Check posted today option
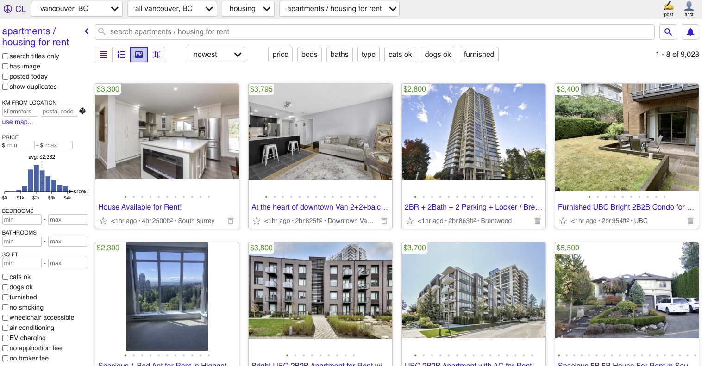Viewport: 702px width, 366px height. (x=6, y=76)
